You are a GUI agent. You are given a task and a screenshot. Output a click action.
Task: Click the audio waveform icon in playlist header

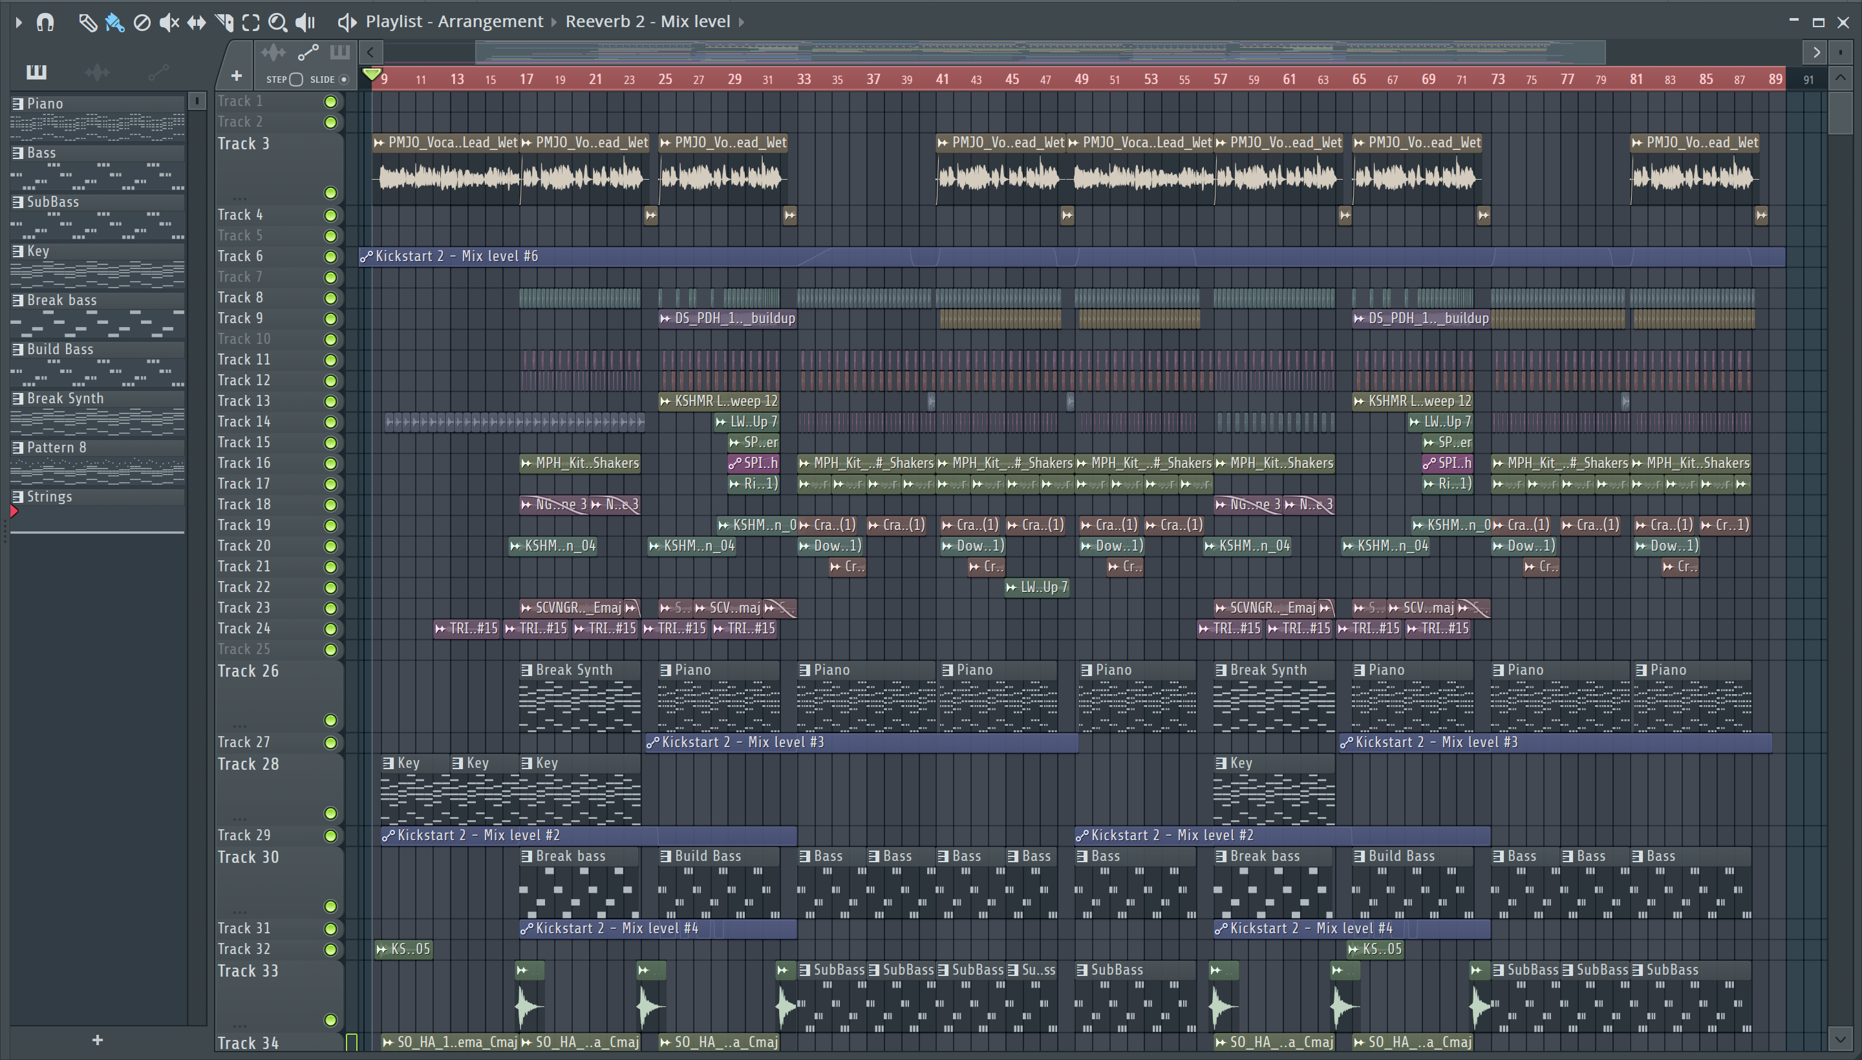pos(273,52)
